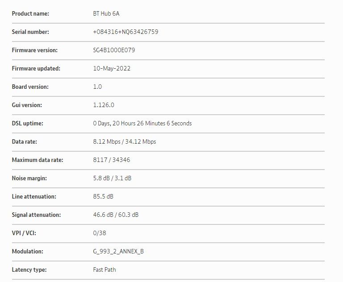343x282 pixels.
Task: Click the signal attenuation 46.6 dB / 60.3 dB
Action: [116, 215]
